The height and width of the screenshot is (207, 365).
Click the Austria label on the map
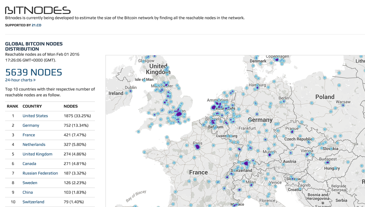289,161
